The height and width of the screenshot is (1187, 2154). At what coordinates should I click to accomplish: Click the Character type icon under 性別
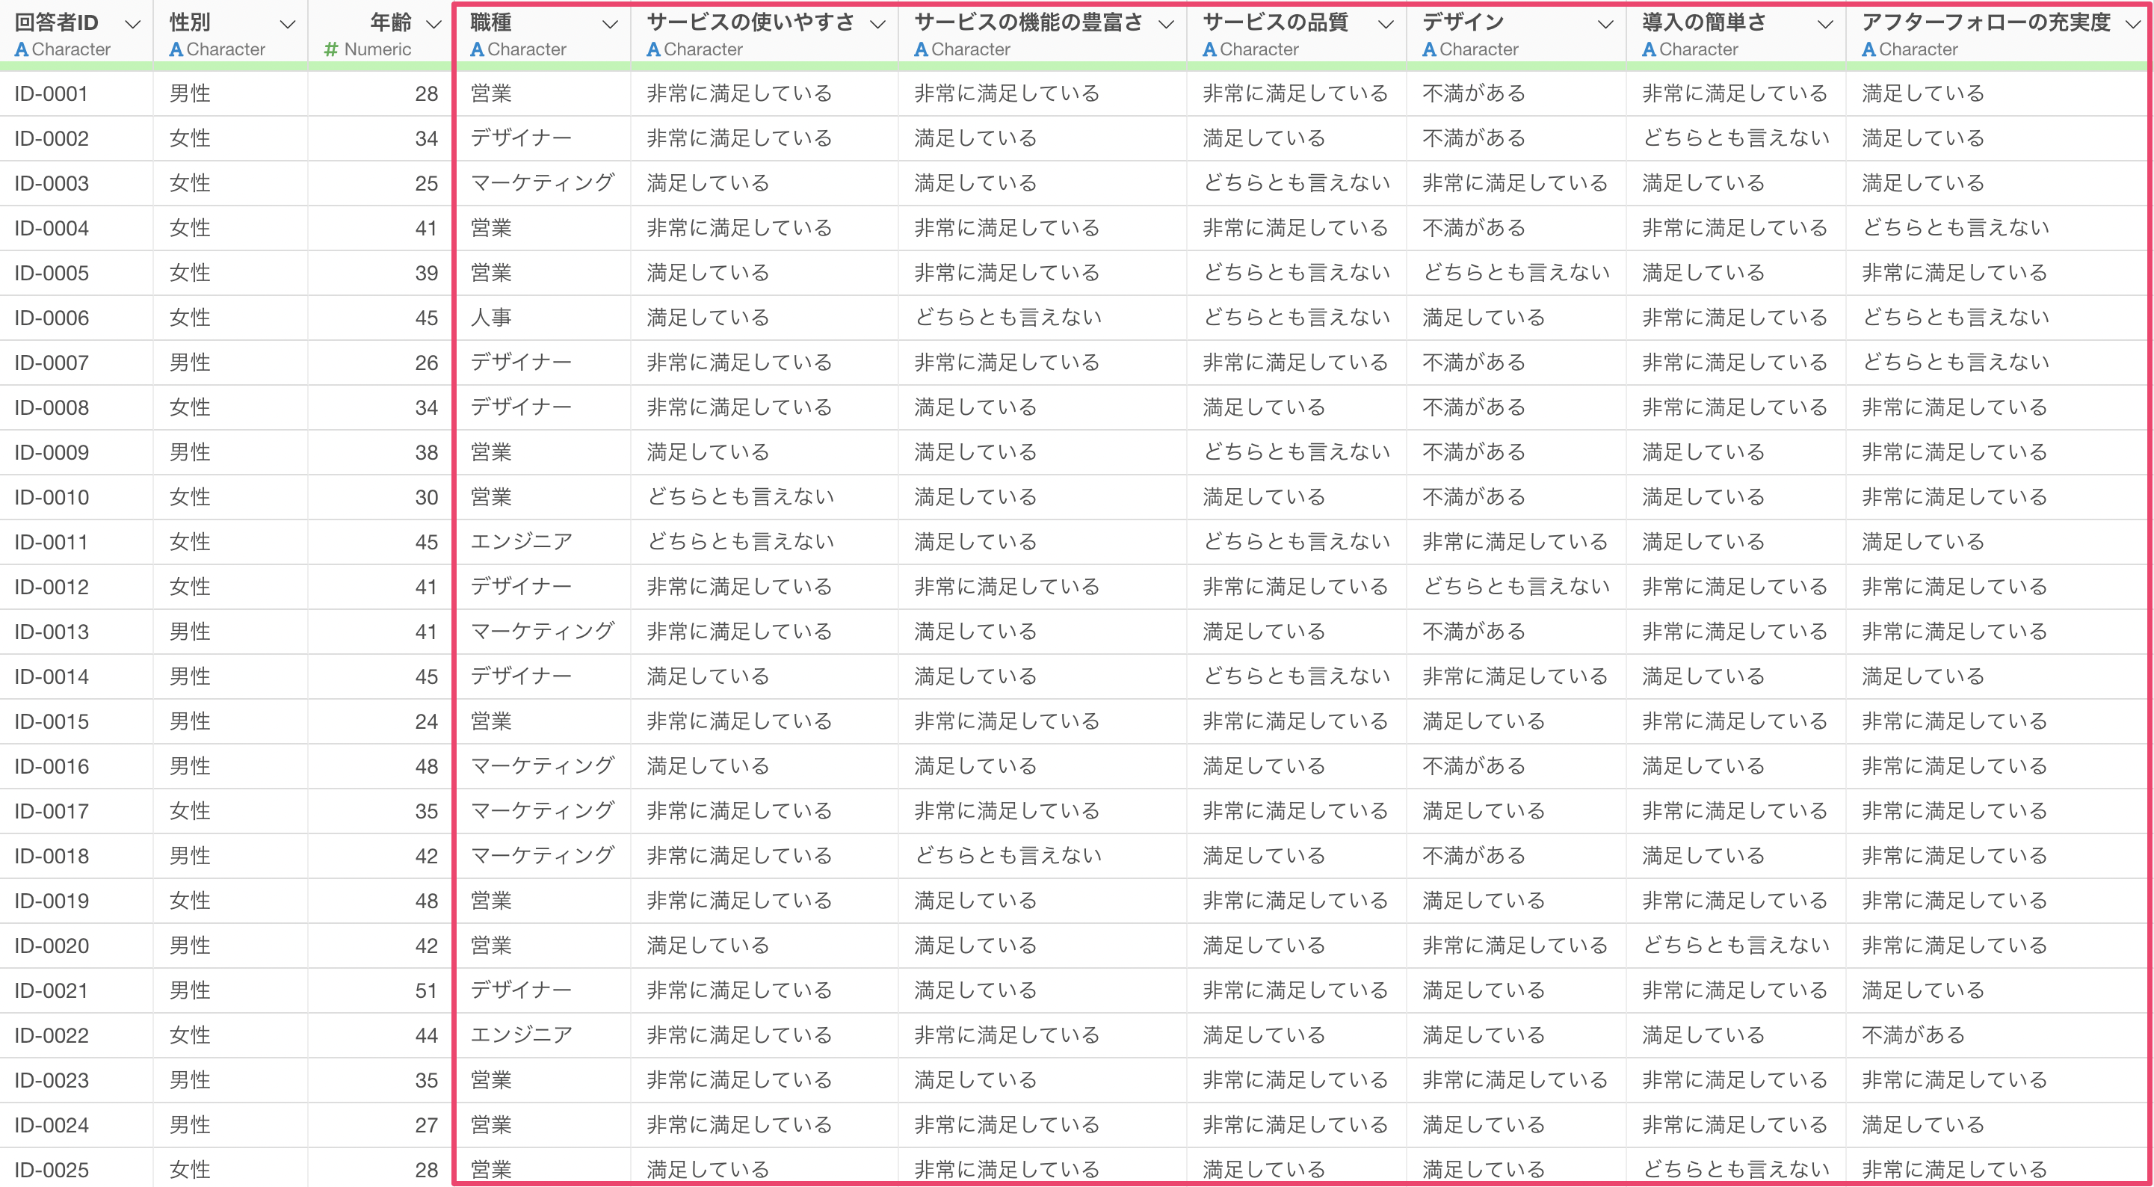(176, 49)
